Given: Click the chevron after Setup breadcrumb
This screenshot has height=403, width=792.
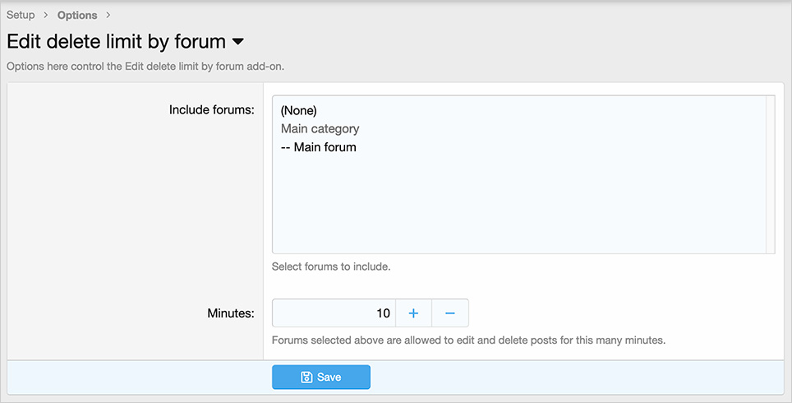Looking at the screenshot, I should tap(45, 15).
